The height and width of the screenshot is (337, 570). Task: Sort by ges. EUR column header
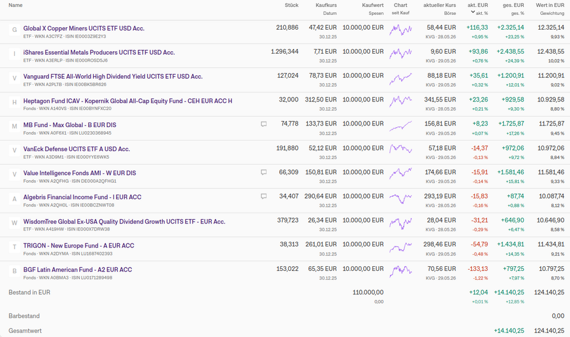coord(514,5)
